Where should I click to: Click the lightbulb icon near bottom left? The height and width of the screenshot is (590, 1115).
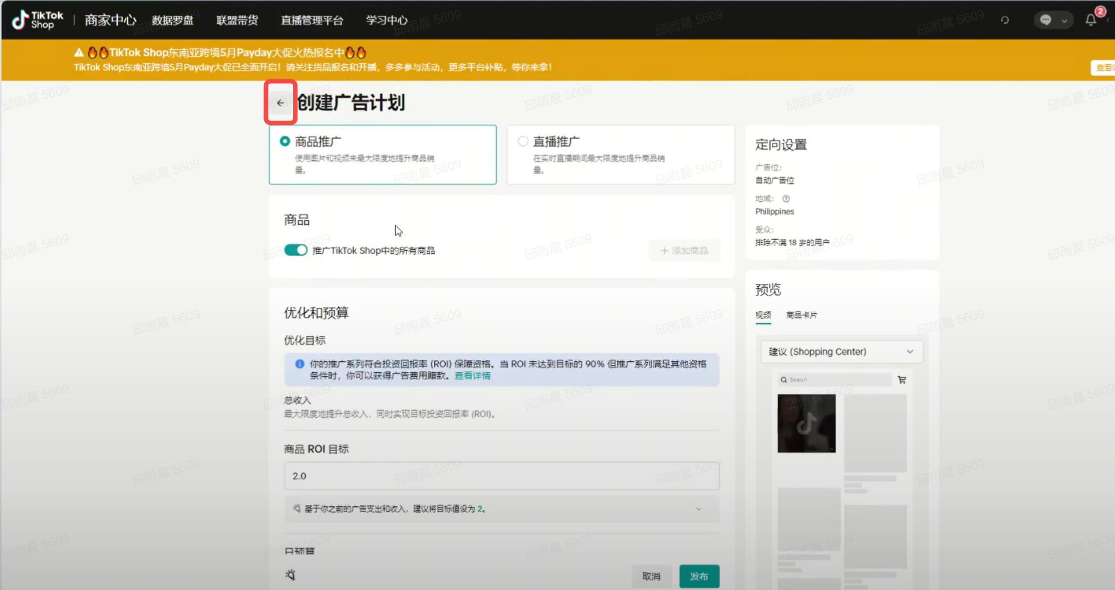pyautogui.click(x=291, y=575)
